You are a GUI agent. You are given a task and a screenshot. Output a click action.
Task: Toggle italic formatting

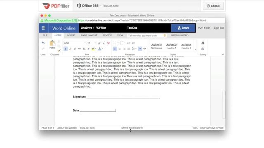(70, 49)
